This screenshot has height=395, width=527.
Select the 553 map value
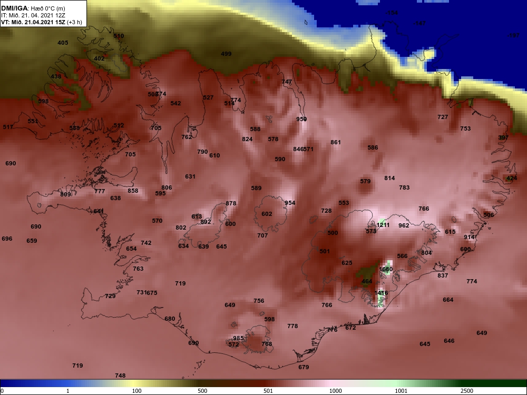(x=344, y=203)
